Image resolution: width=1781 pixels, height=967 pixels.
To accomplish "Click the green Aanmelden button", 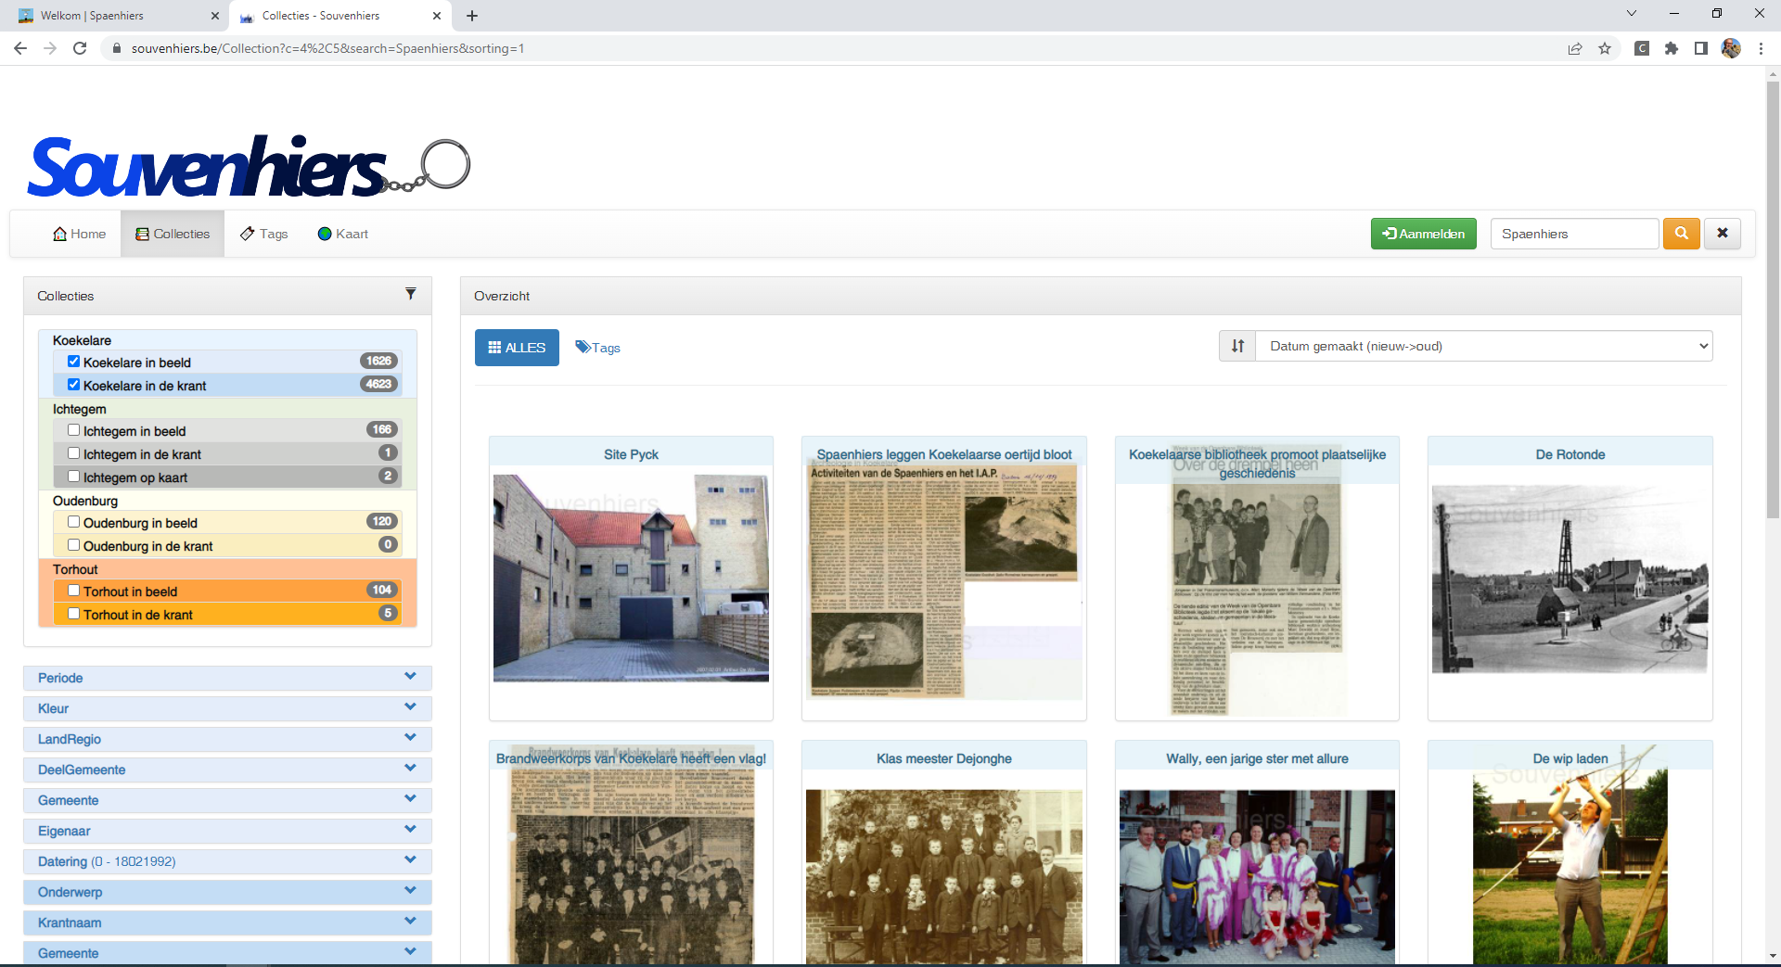I will [x=1423, y=234].
